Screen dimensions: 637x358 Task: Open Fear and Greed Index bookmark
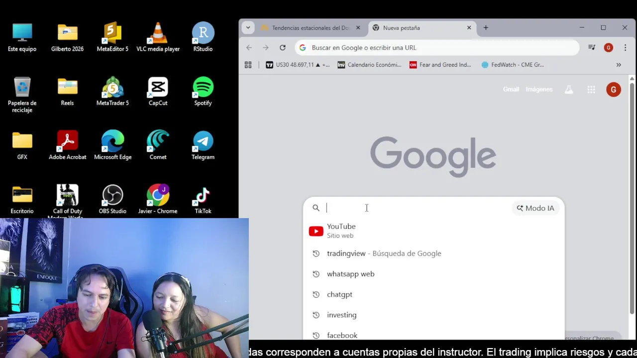point(440,65)
